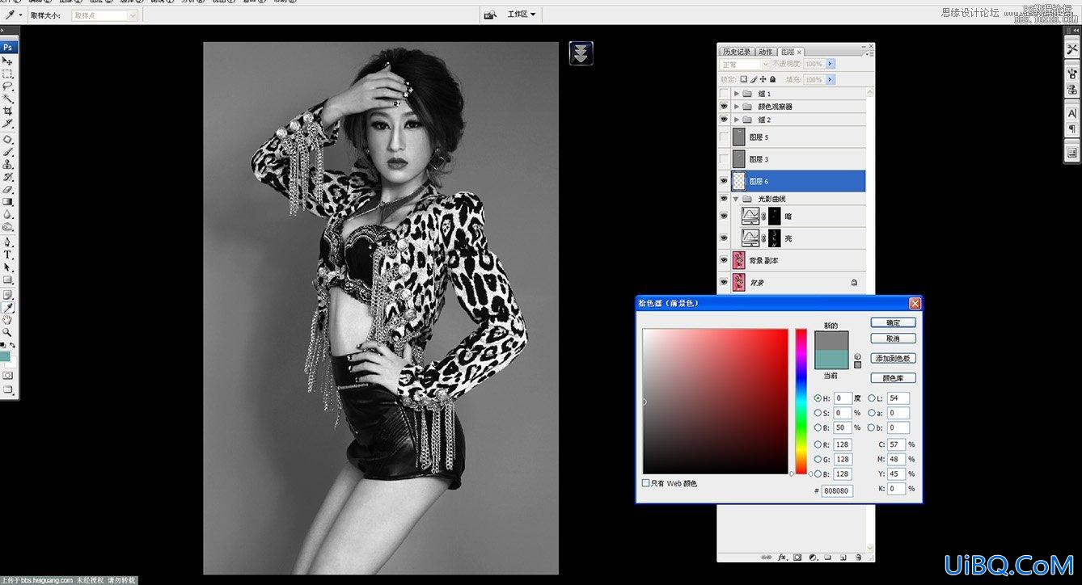Image resolution: width=1082 pixels, height=585 pixels.
Task: Select the 背景 layer thumbnail
Action: (739, 282)
